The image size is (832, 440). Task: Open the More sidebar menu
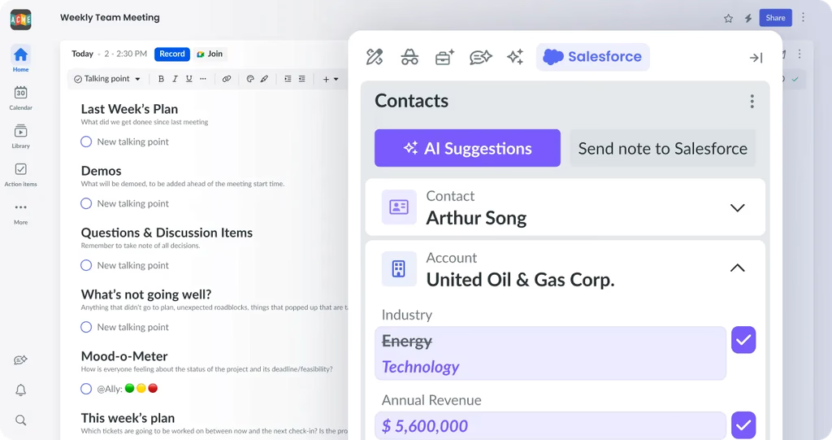pos(20,213)
